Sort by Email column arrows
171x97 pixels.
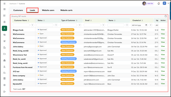[91, 20]
